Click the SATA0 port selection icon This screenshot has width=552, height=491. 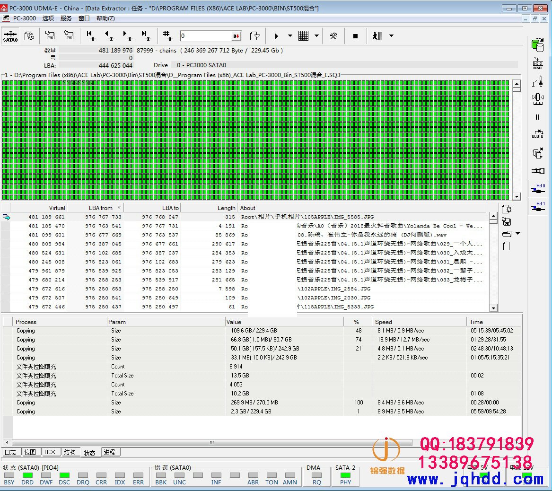tap(10, 36)
